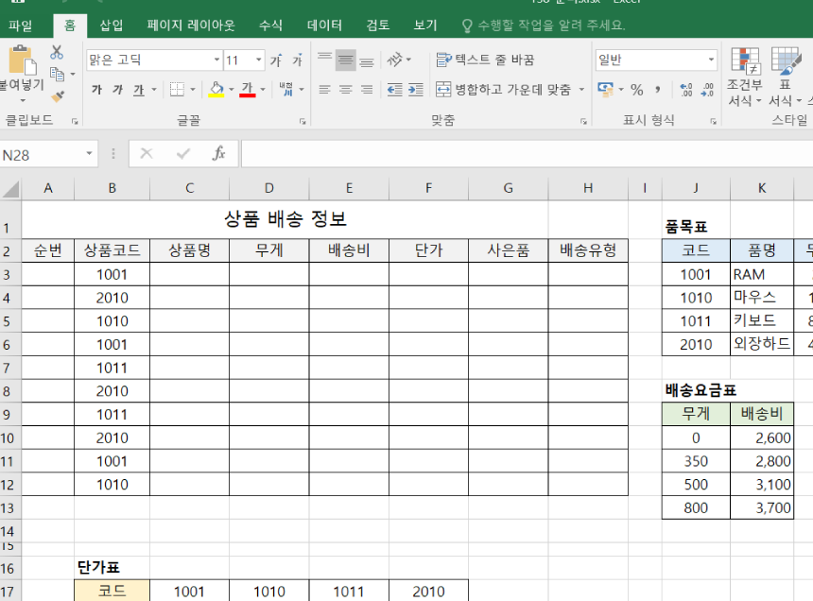The width and height of the screenshot is (813, 601).
Task: Switch to 페이지 레이아웃 tab
Action: 191,26
